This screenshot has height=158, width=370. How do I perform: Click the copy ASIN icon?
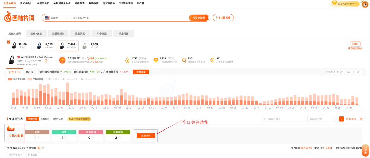[43, 60]
